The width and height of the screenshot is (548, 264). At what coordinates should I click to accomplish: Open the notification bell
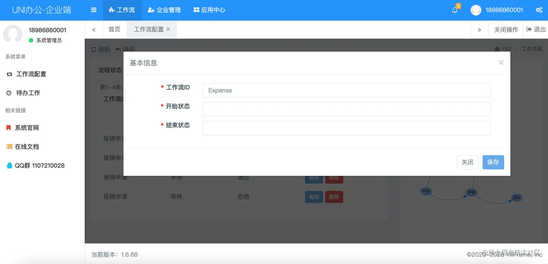coord(454,10)
